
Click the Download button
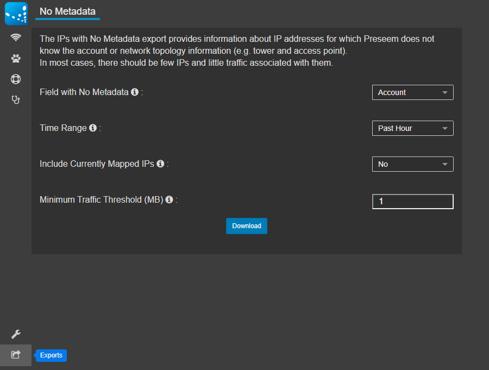[246, 226]
